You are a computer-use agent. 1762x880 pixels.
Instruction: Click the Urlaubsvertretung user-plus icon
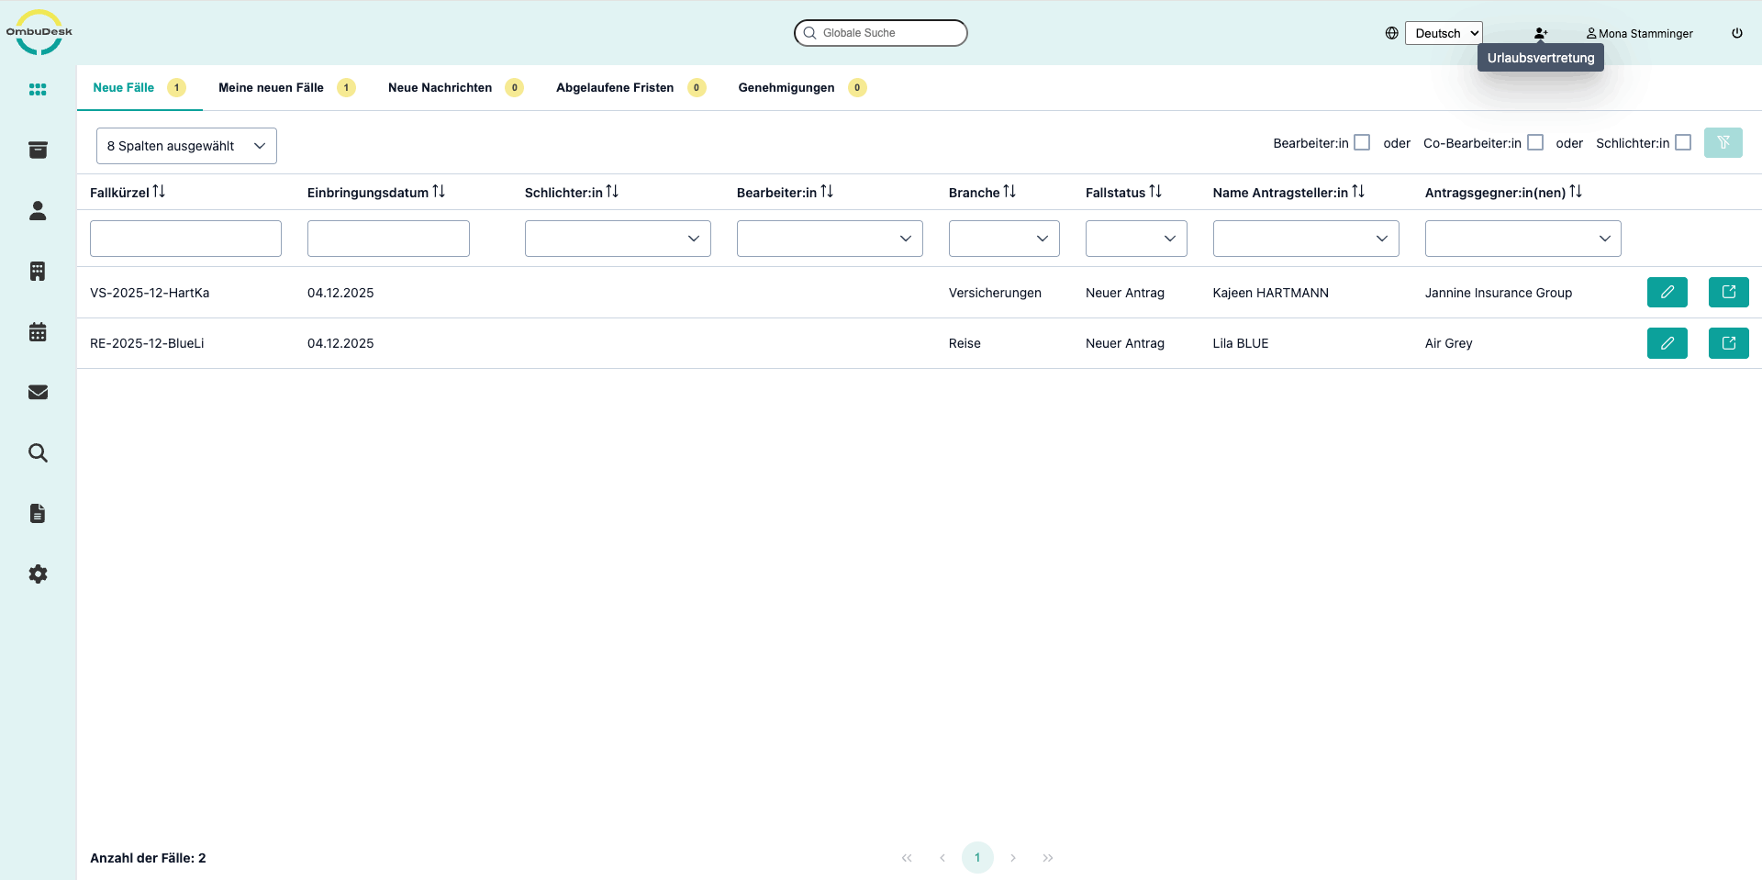(1541, 33)
